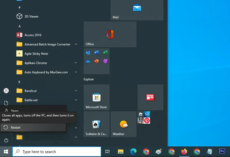The image size is (230, 157).
Task: Launch PowerPoint from the Office apps tile
Action: pyautogui.click(x=96, y=61)
